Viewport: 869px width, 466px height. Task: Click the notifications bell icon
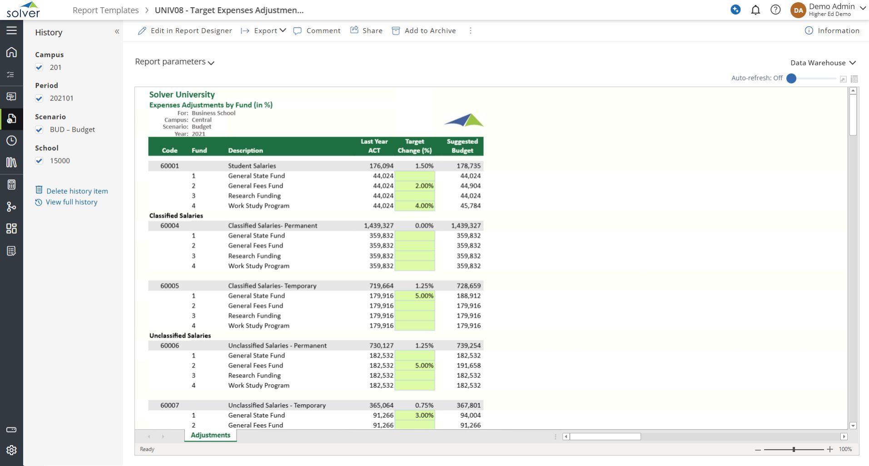click(x=755, y=10)
